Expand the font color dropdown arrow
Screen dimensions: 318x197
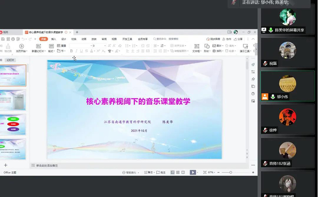click(95, 51)
